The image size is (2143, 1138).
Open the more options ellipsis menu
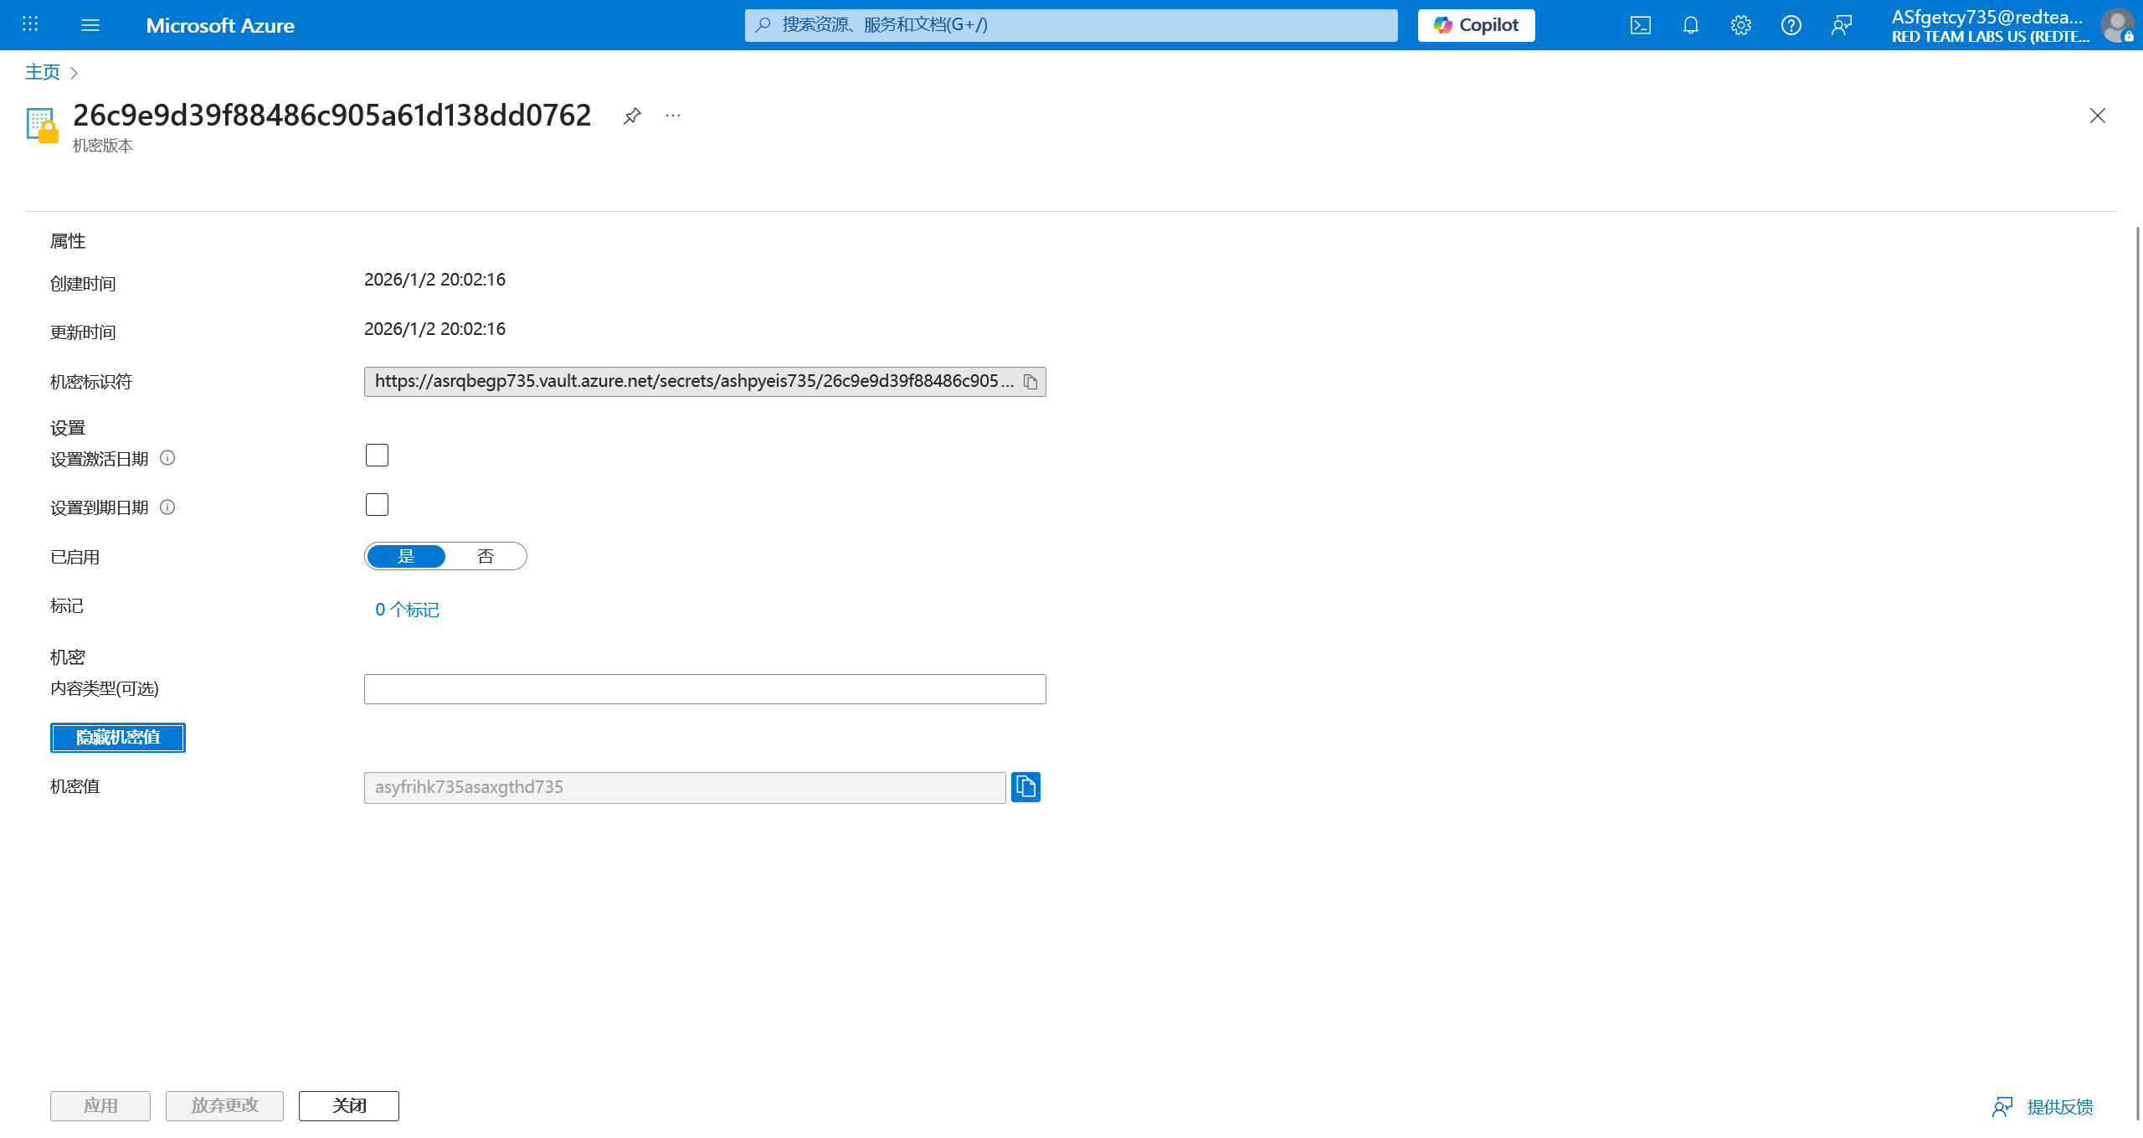[x=673, y=116]
